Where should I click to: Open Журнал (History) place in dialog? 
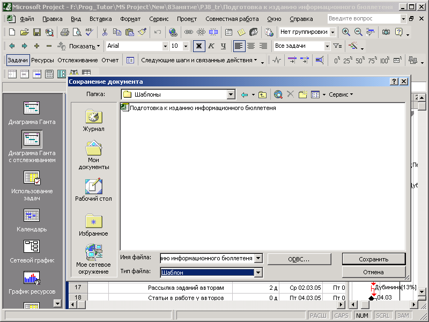coord(93,120)
